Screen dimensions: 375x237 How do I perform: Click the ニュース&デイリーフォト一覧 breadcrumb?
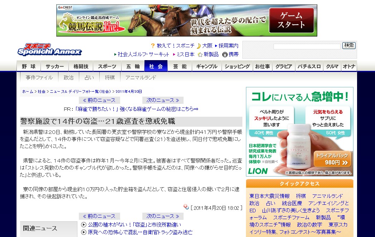click(x=81, y=92)
